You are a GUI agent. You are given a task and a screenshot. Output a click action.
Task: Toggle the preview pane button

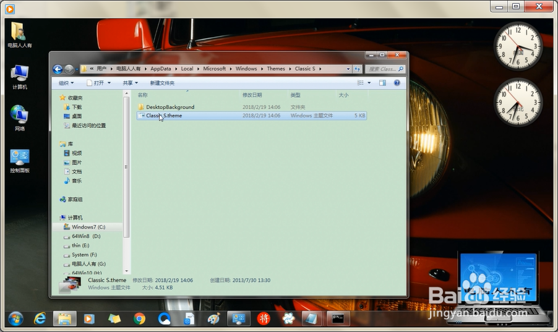pyautogui.click(x=382, y=83)
